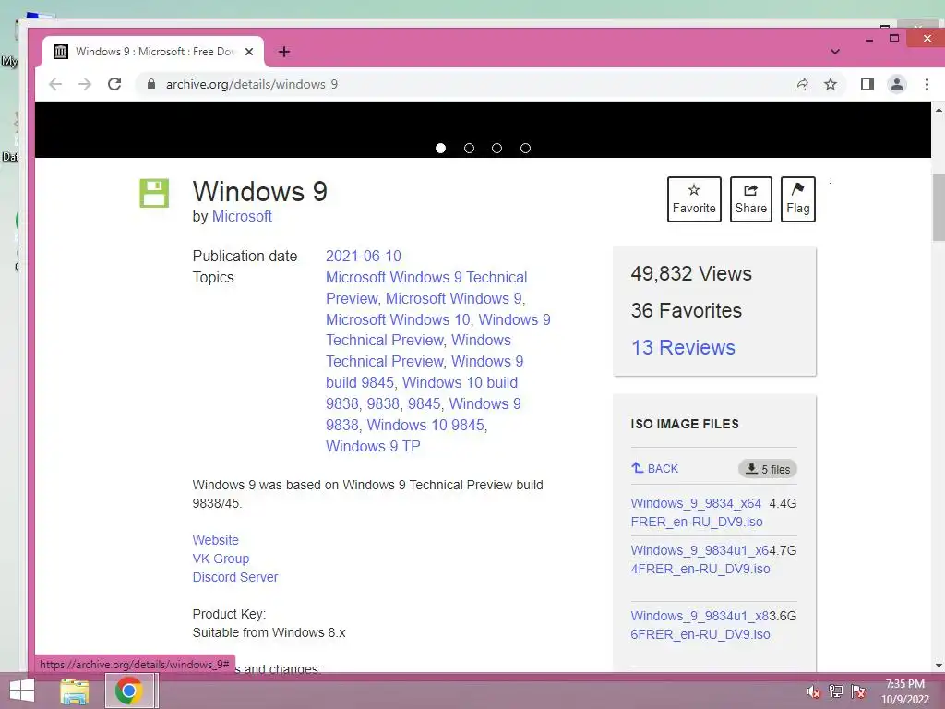Open the VK Group link

(221, 559)
